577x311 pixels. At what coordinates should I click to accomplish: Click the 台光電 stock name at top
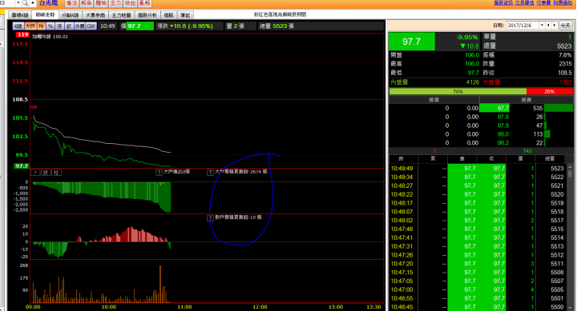tap(48, 3)
